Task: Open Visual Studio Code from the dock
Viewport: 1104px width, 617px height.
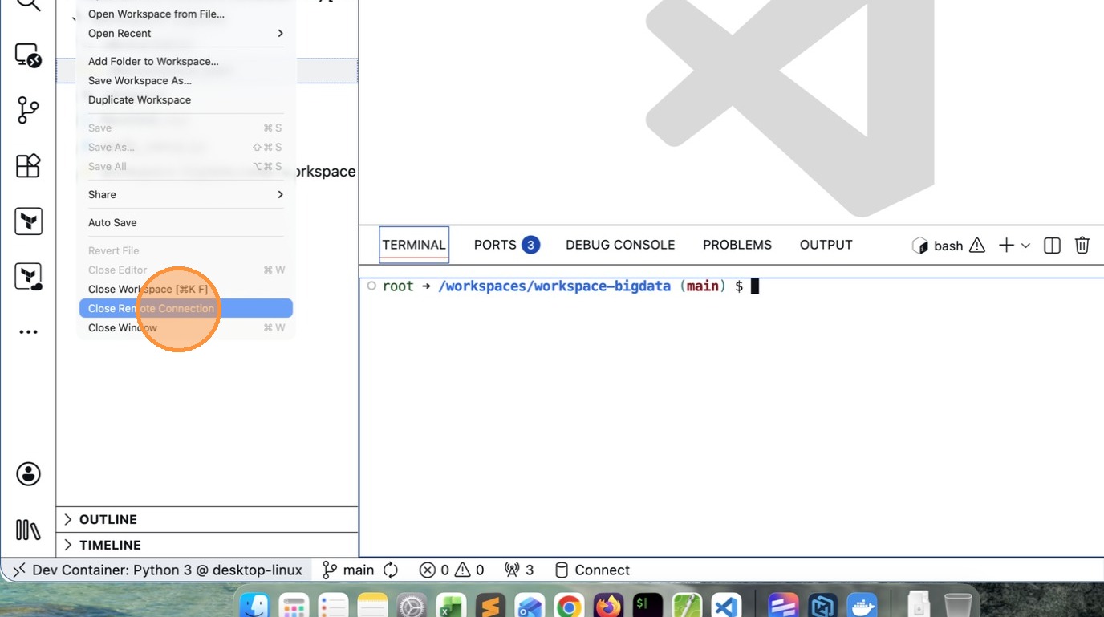Action: coord(726,606)
